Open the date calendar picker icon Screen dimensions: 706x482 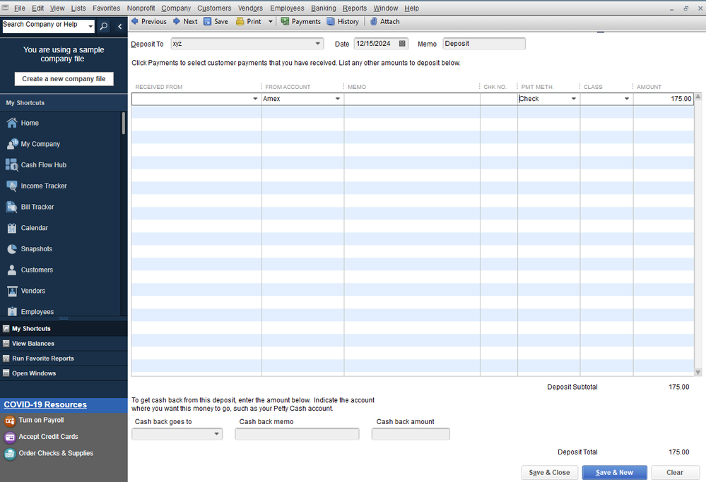402,44
